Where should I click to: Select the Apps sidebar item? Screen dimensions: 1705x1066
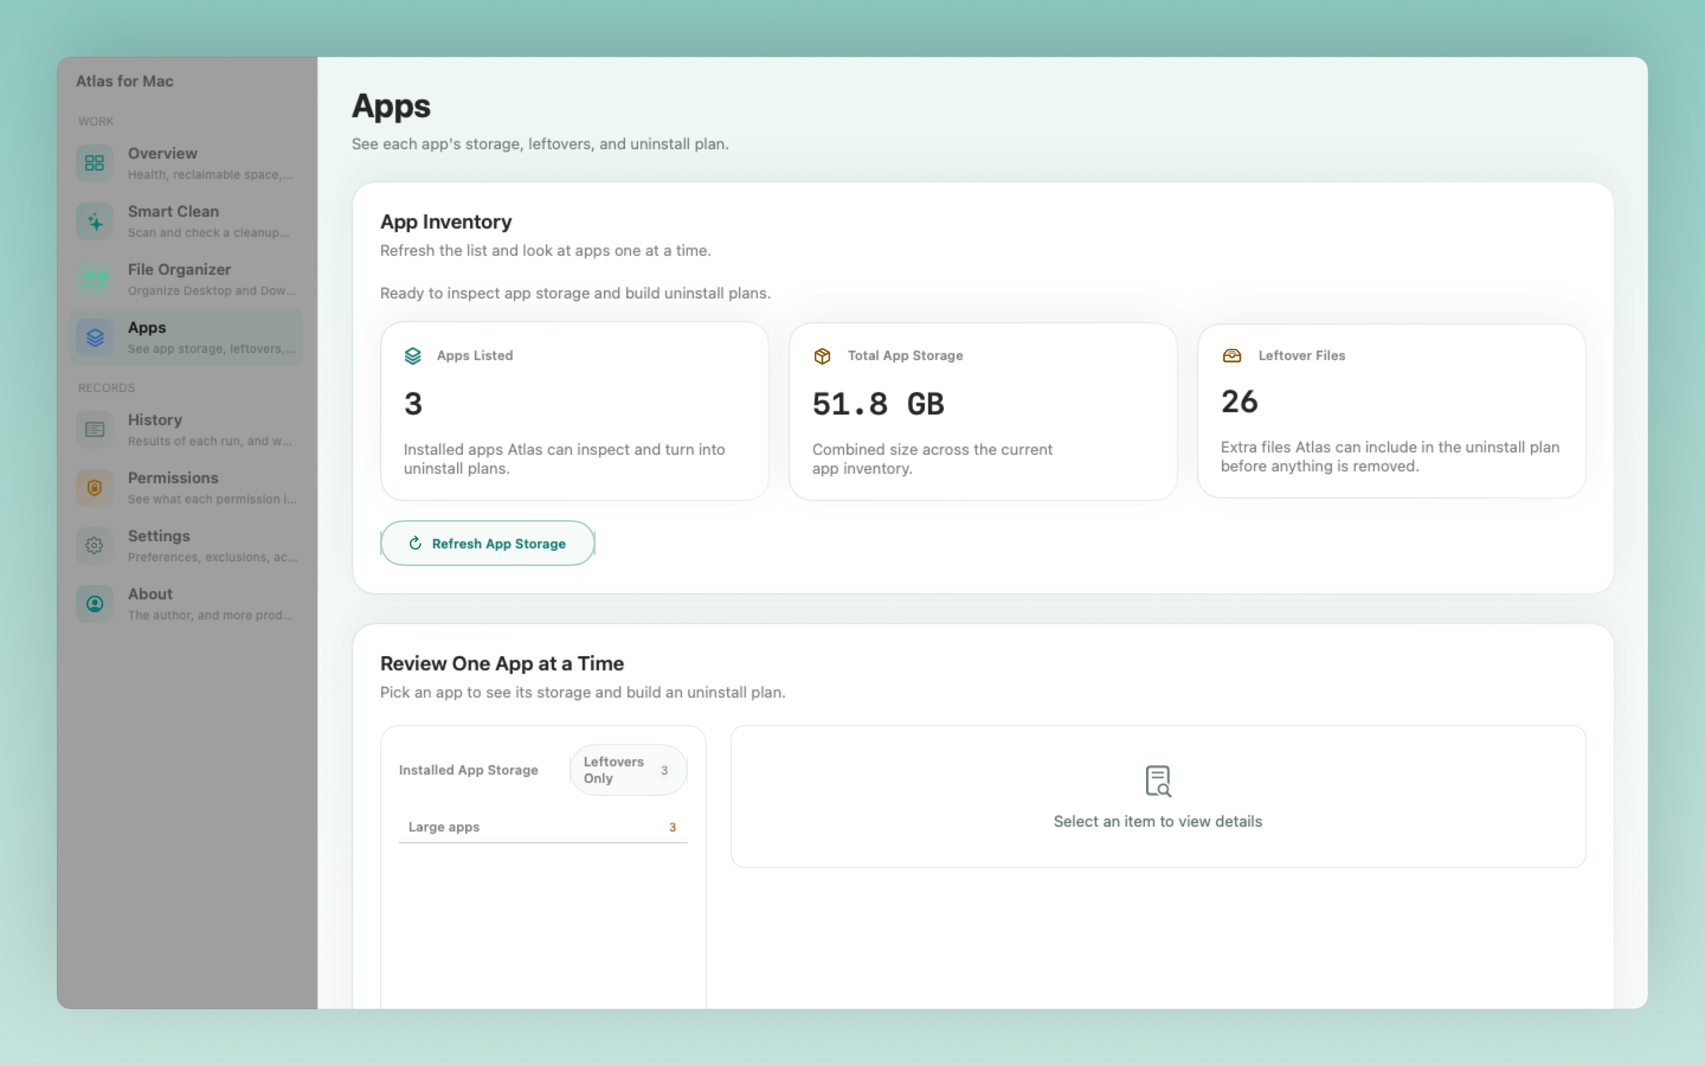[186, 337]
